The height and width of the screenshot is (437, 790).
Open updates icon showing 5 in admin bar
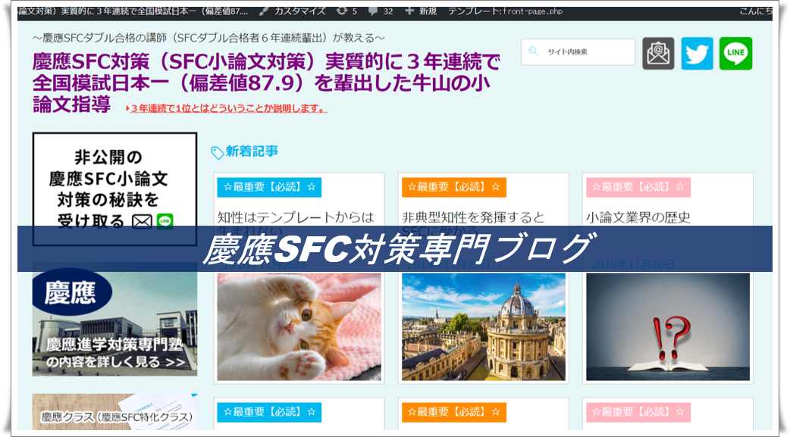[342, 11]
